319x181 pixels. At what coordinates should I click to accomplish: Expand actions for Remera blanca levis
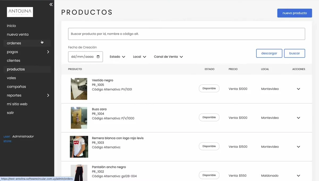pyautogui.click(x=299, y=147)
